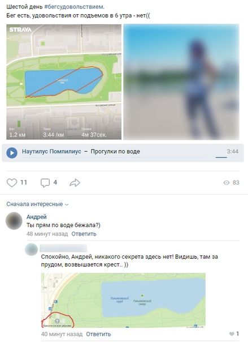
Task: Open the blurred runner photo
Action: point(181,82)
